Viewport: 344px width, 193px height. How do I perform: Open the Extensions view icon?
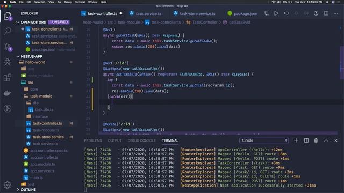8,77
